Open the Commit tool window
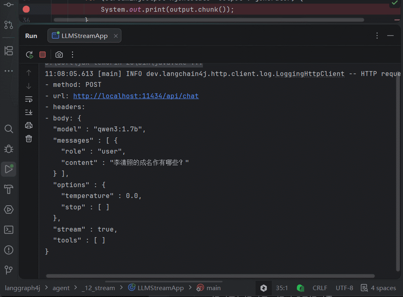The height and width of the screenshot is (297, 403). 9,5
